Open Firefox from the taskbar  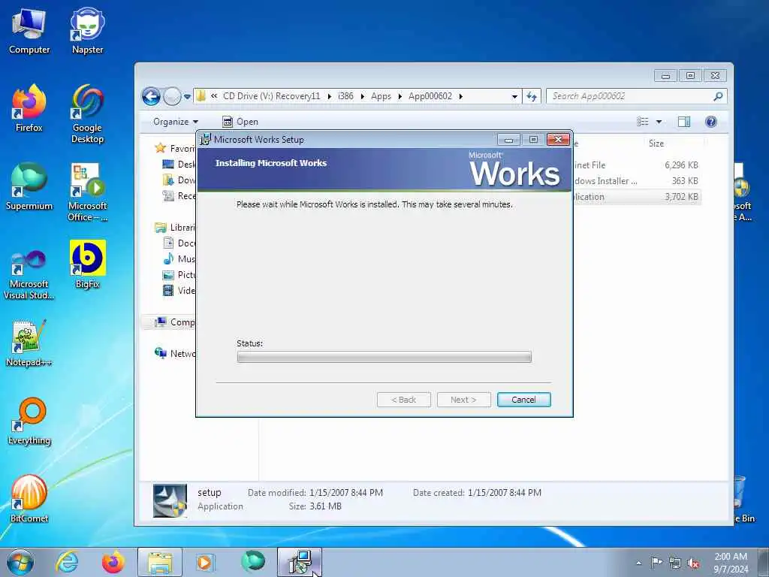point(113,562)
